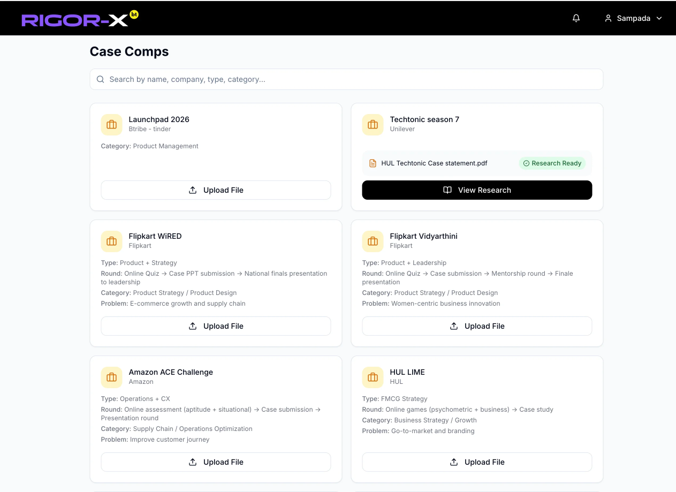676x492 pixels.
Task: Click the Flipkart WiRED briefcase icon
Action: click(111, 241)
